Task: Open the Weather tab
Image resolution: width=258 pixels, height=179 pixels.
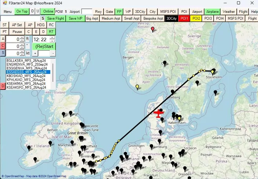Action: (229, 11)
